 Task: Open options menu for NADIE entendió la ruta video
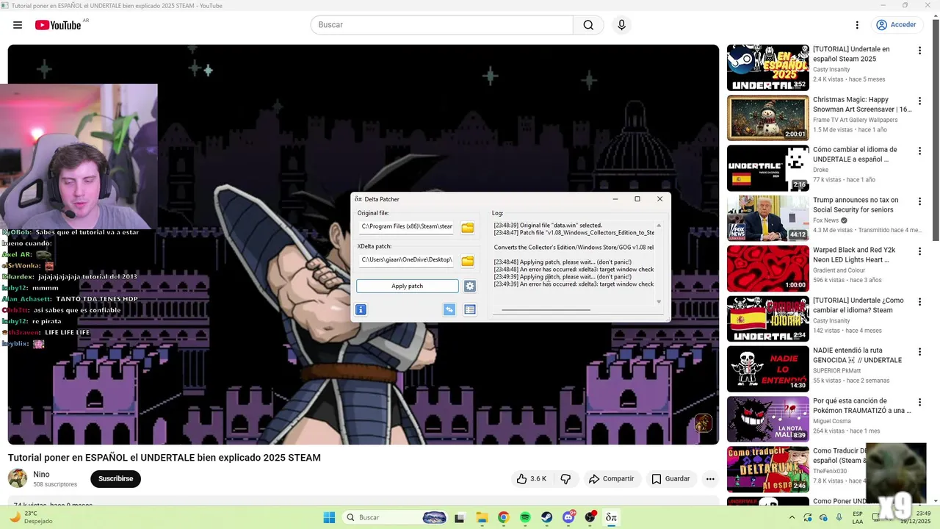(x=919, y=352)
